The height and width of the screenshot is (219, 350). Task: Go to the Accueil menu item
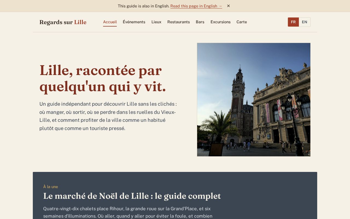110,22
